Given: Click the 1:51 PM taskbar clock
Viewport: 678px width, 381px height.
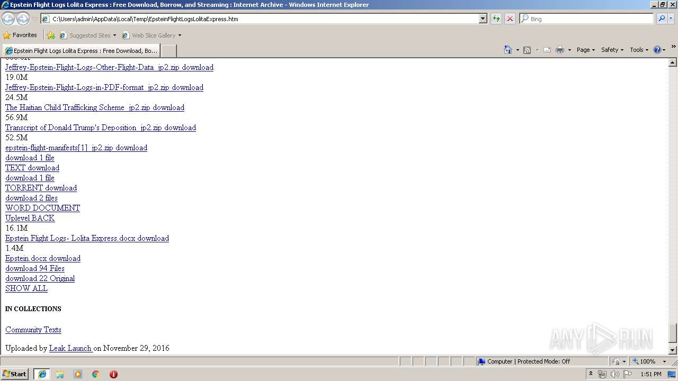Looking at the screenshot, I should pos(650,374).
